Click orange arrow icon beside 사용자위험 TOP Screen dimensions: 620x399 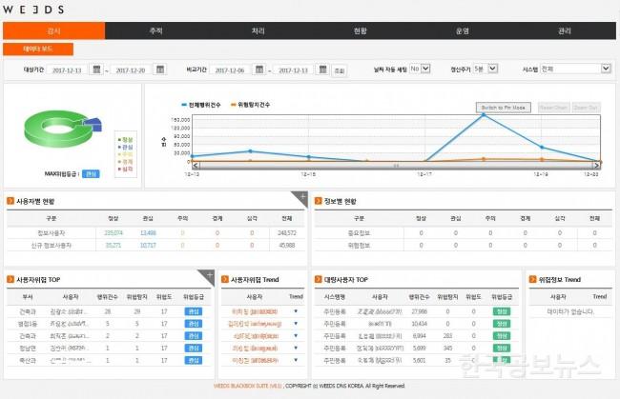pyautogui.click(x=10, y=279)
